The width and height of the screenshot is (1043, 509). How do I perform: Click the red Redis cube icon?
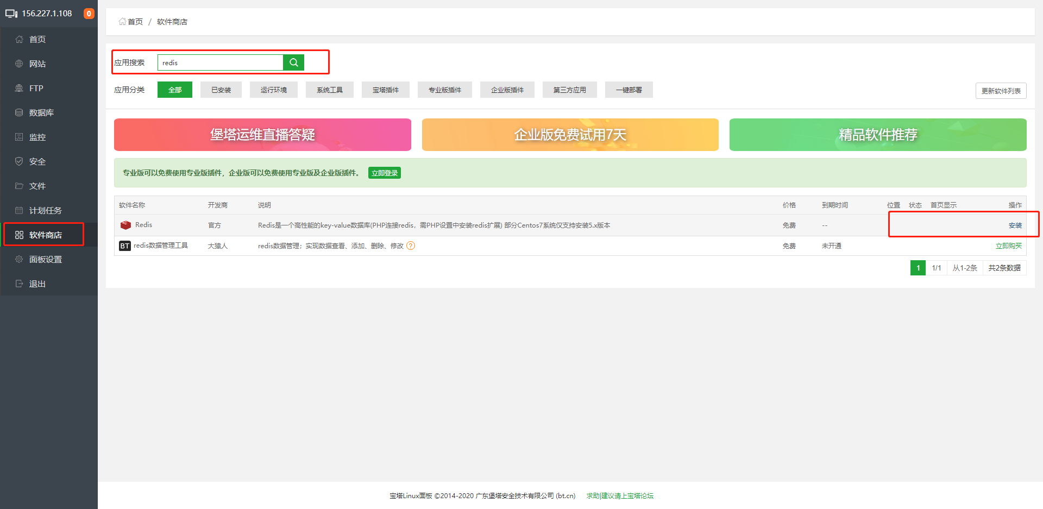tap(125, 225)
